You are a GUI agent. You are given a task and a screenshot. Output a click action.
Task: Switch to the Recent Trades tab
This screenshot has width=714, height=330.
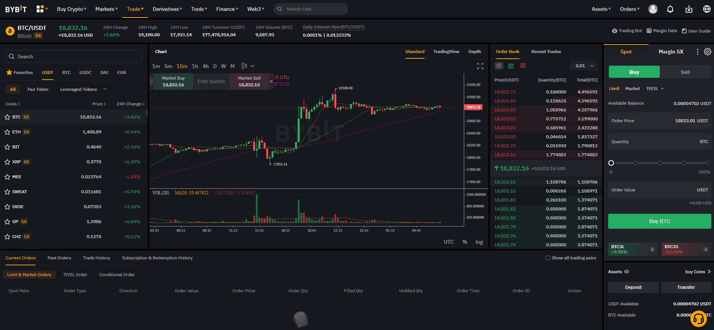pyautogui.click(x=546, y=52)
